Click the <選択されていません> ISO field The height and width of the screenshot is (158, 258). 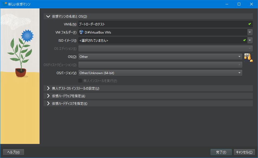162,40
